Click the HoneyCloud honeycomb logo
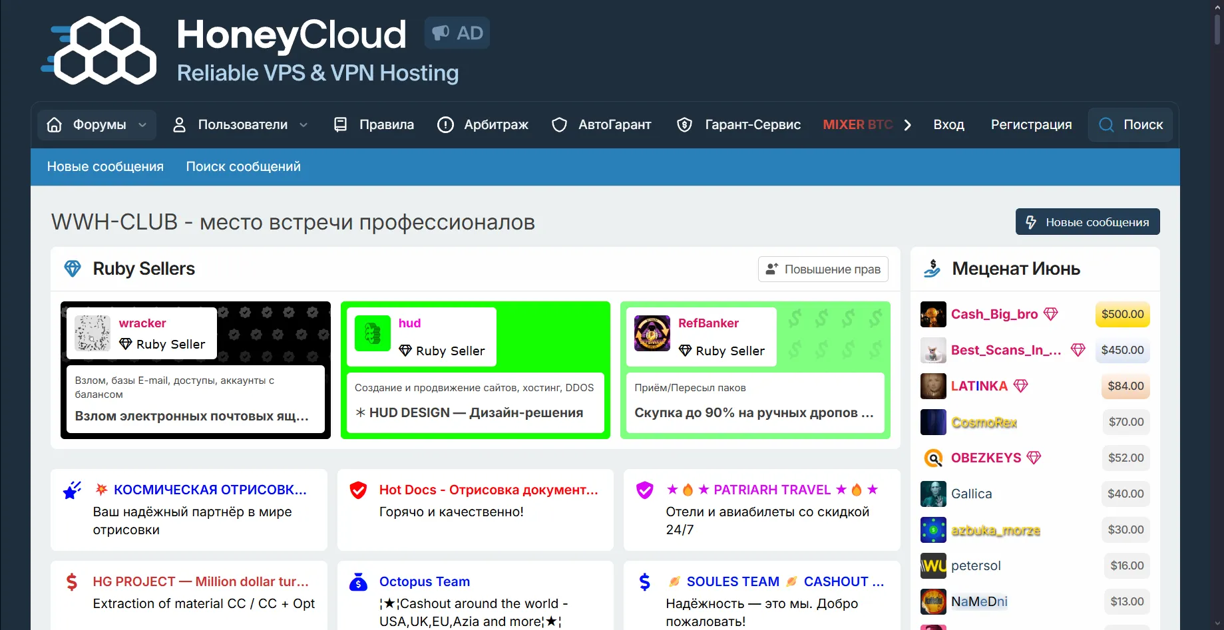The image size is (1224, 630). point(100,51)
